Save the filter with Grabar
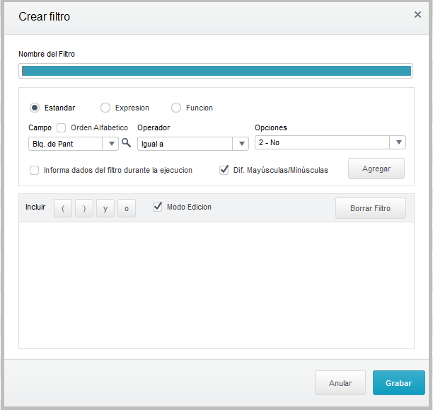 click(399, 383)
